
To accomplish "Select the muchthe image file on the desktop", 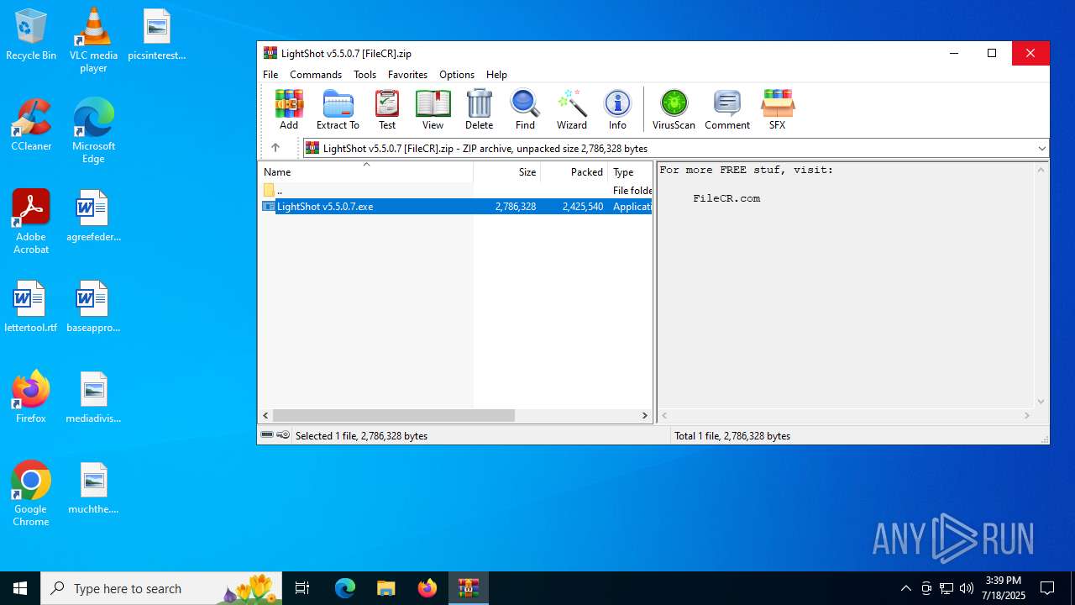I will tap(93, 488).
